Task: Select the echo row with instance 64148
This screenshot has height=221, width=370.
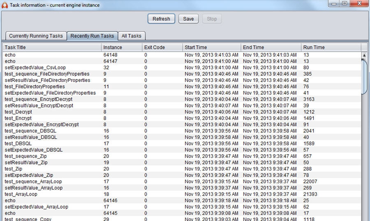Action: click(x=10, y=55)
